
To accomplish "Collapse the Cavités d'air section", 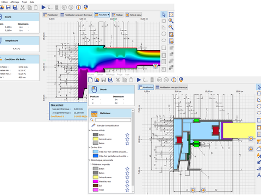I will tap(89, 148).
